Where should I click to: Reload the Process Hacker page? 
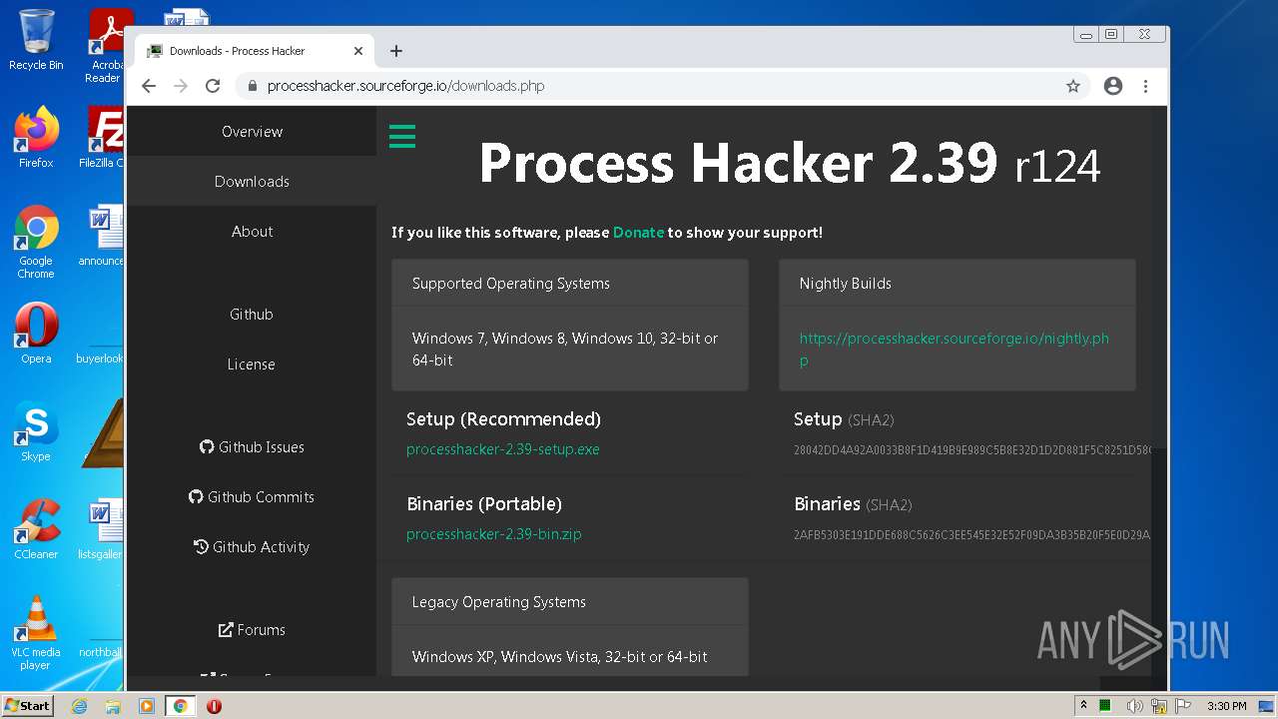(x=213, y=86)
